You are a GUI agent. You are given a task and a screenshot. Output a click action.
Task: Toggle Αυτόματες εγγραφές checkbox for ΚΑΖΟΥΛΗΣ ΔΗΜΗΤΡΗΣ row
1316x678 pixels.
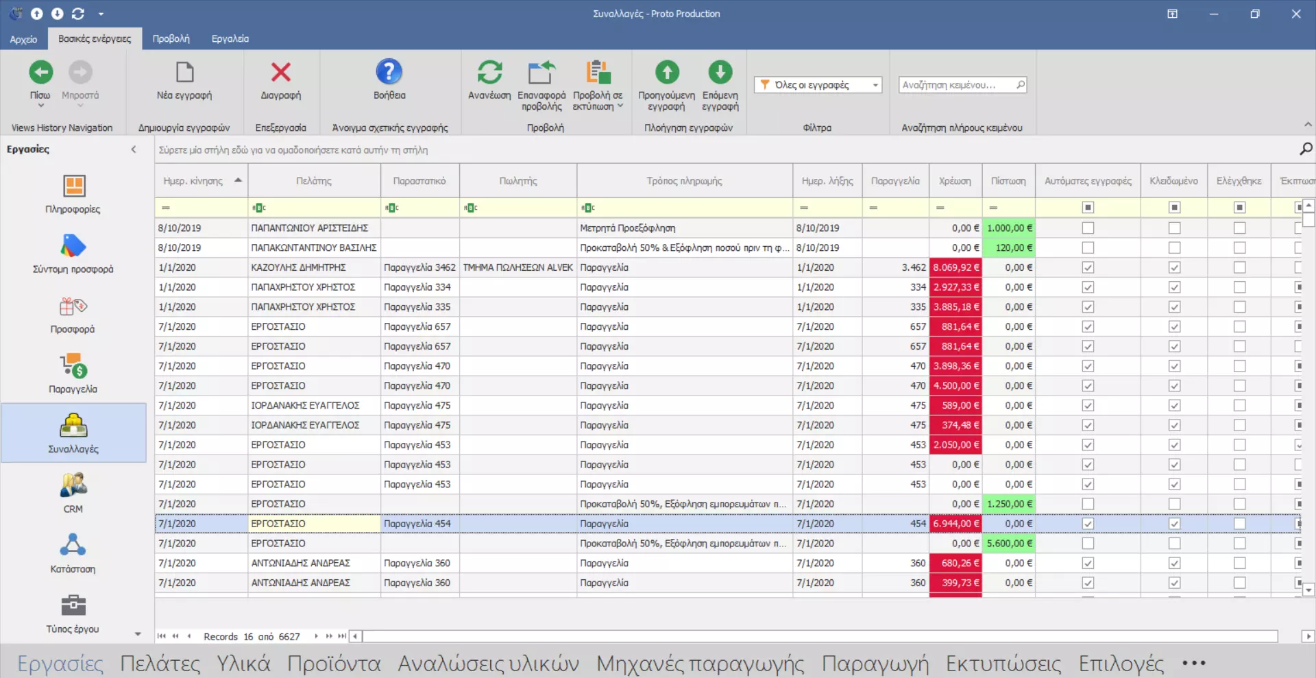tap(1088, 267)
